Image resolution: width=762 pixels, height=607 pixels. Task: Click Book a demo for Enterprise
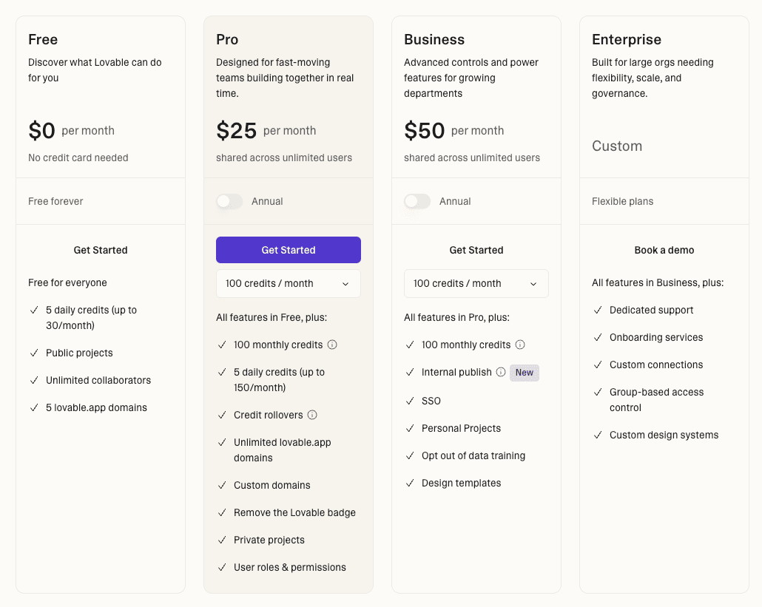(664, 250)
